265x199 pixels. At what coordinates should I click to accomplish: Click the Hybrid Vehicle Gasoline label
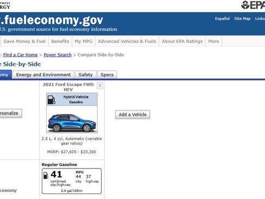tap(76, 100)
